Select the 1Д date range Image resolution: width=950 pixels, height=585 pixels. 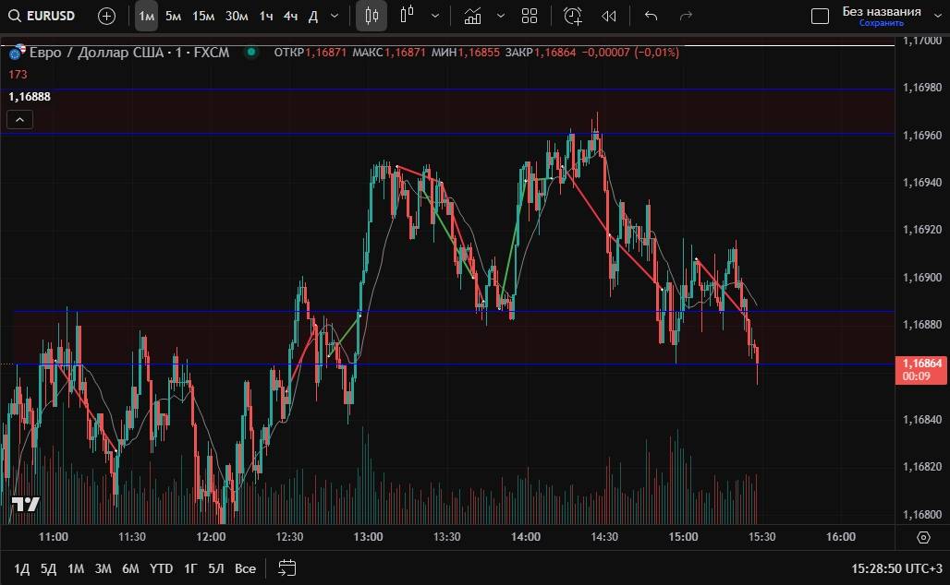tap(22, 568)
